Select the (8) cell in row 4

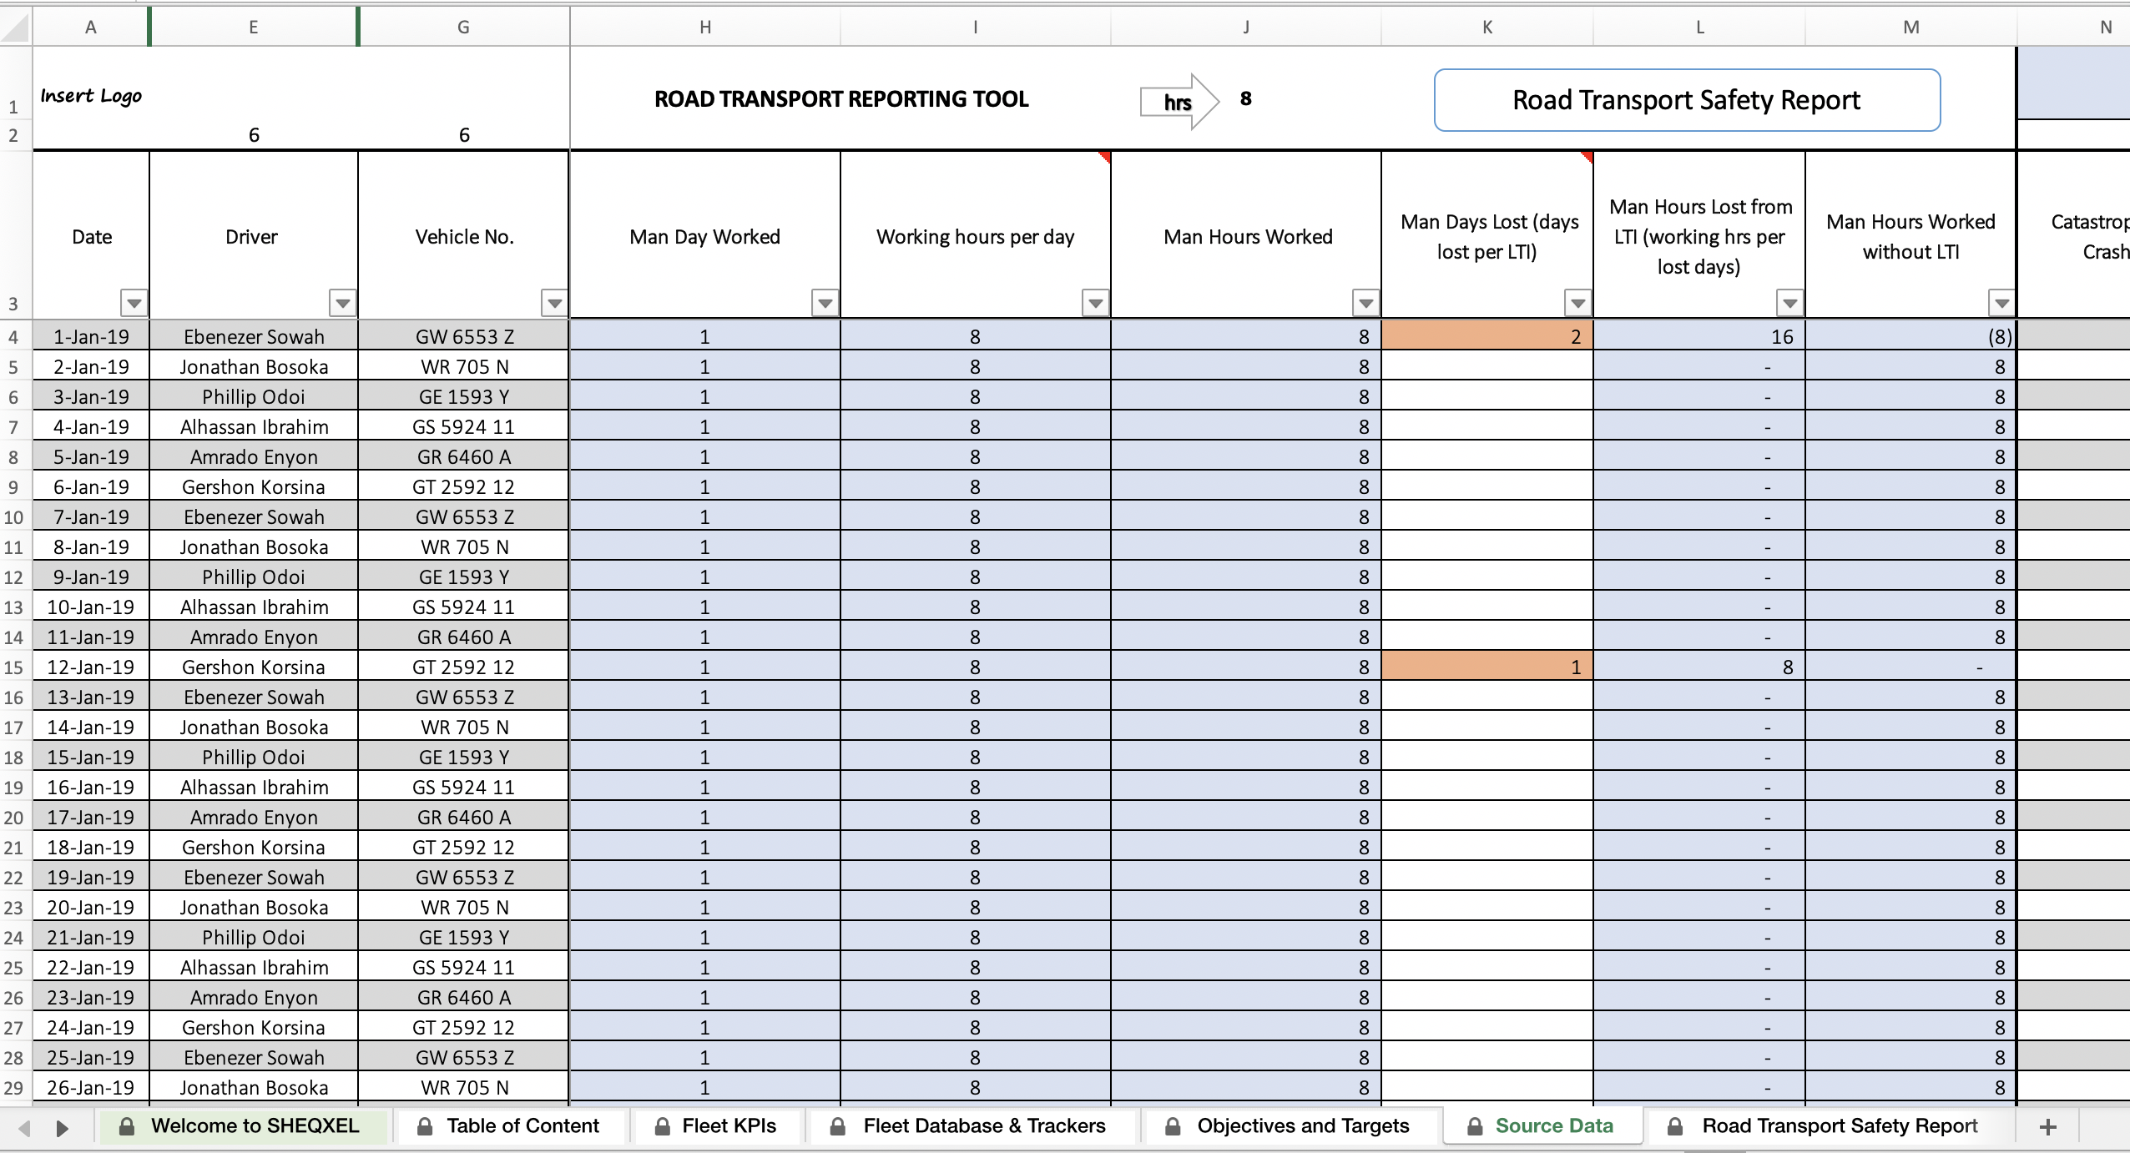(1911, 337)
